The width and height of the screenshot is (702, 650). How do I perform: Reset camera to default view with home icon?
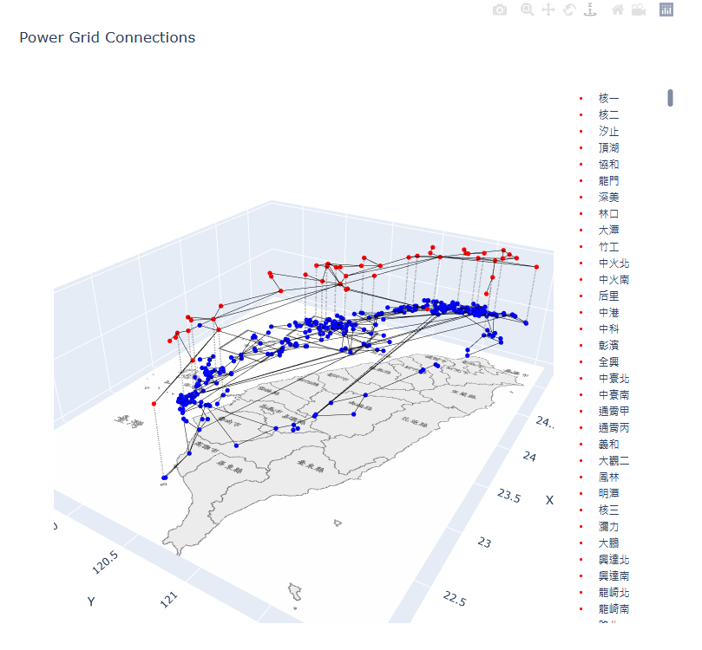point(617,10)
